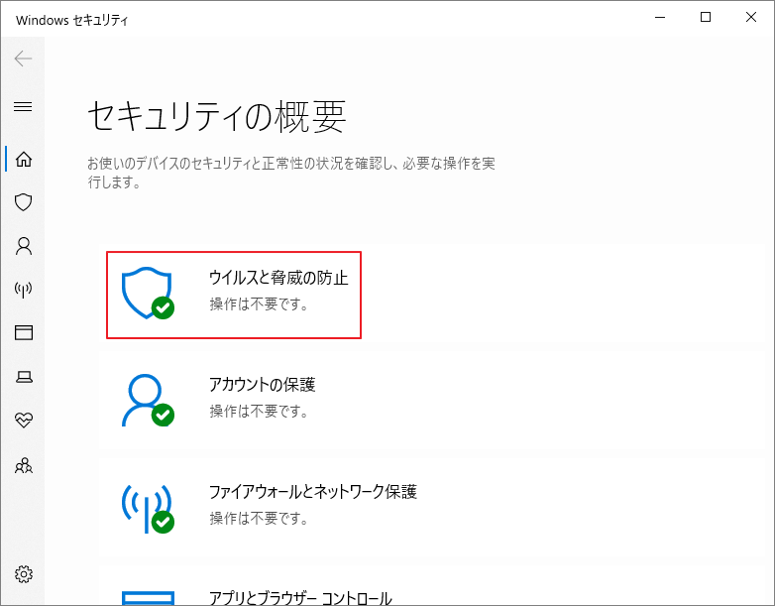Screen dimensions: 775x606
Task: Click 操作は不要です status under アカウントの保護
Action: (x=259, y=411)
